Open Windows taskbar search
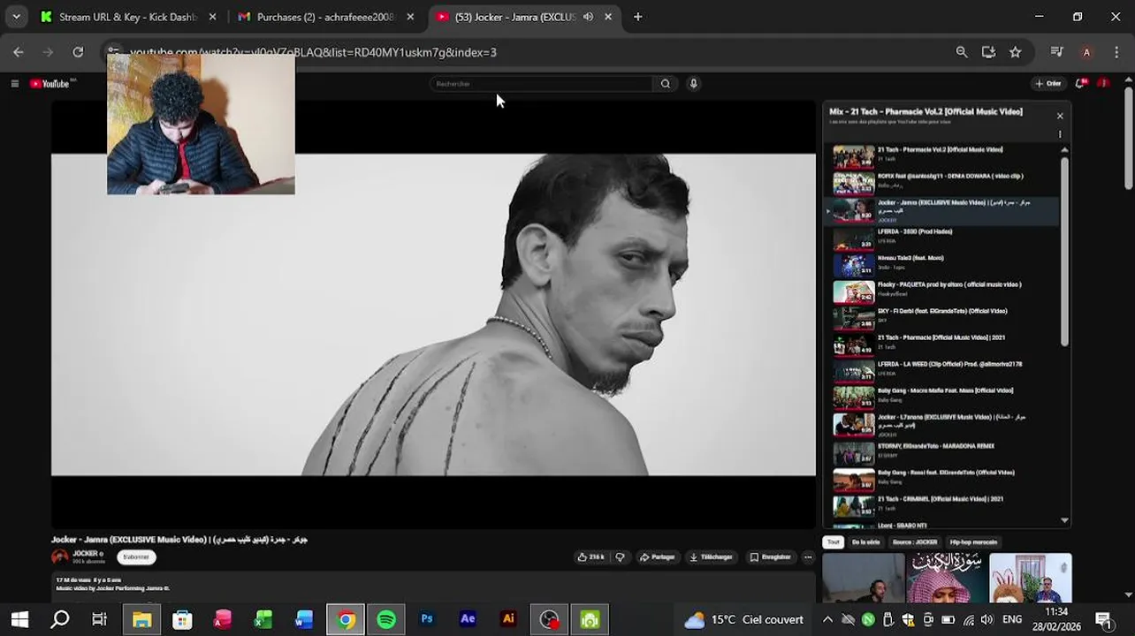This screenshot has width=1135, height=636. [60, 619]
